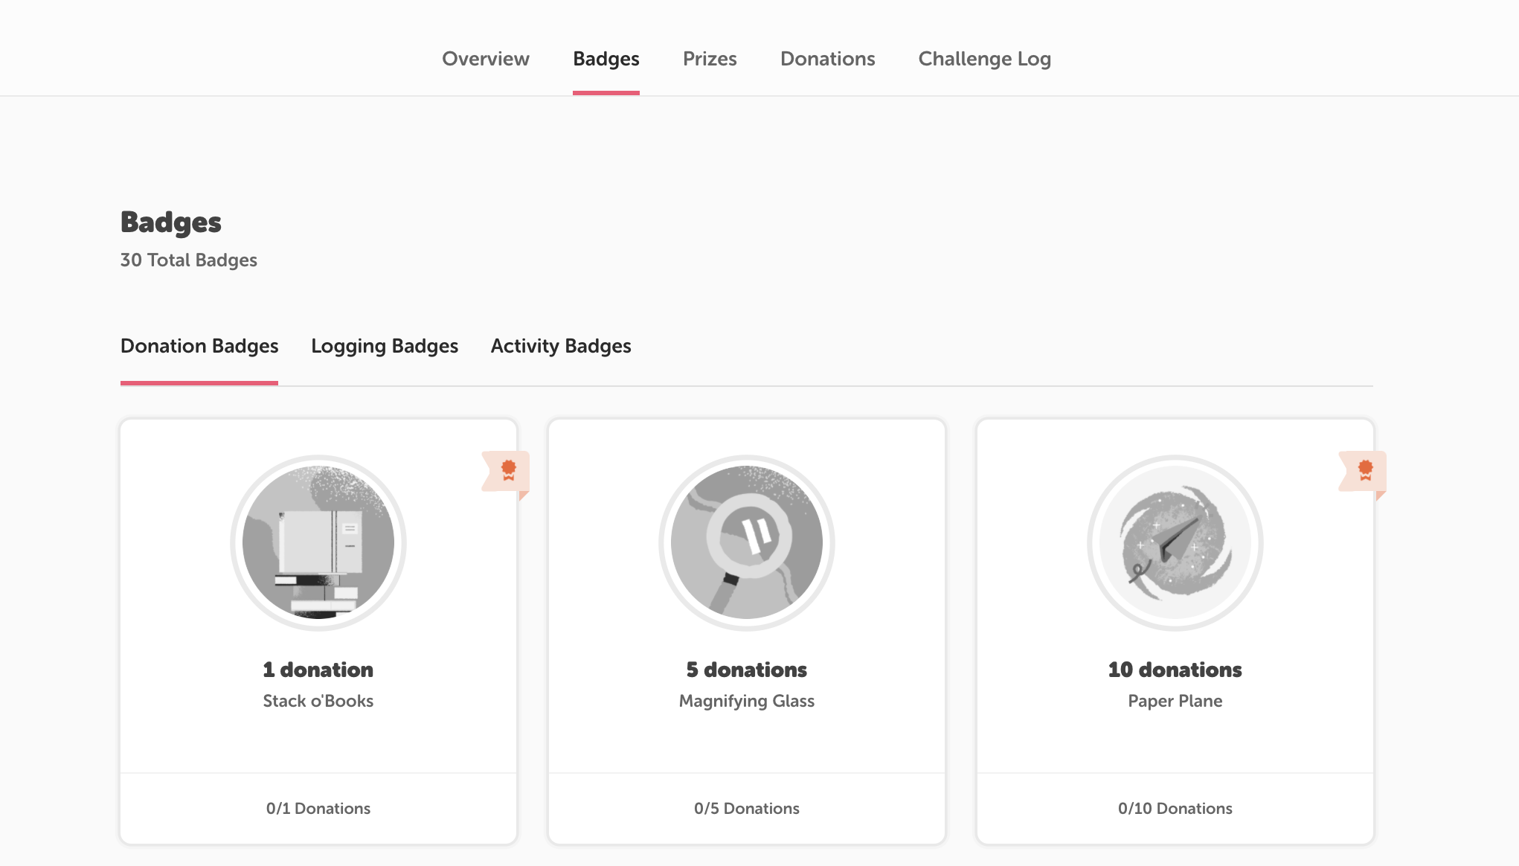Open the Prizes tab
The height and width of the screenshot is (866, 1519).
pos(710,59)
